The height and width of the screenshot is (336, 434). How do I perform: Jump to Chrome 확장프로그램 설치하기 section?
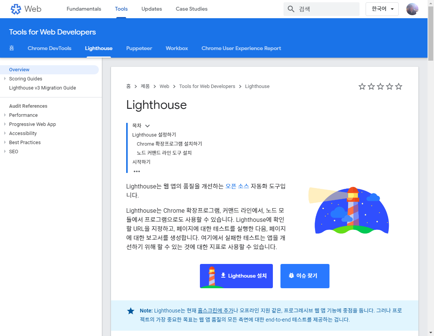tap(169, 144)
